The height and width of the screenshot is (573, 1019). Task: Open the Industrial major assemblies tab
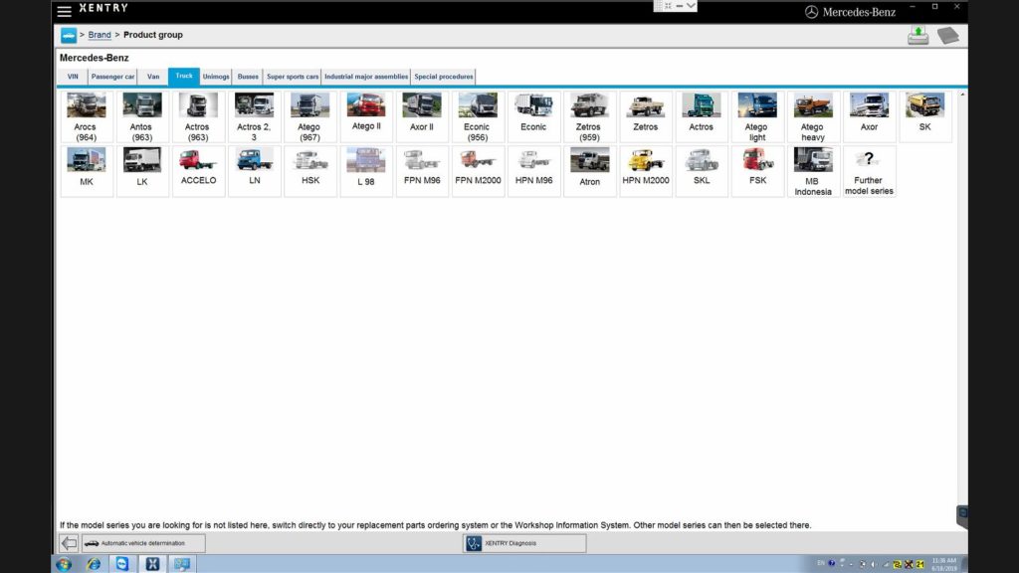tap(366, 77)
